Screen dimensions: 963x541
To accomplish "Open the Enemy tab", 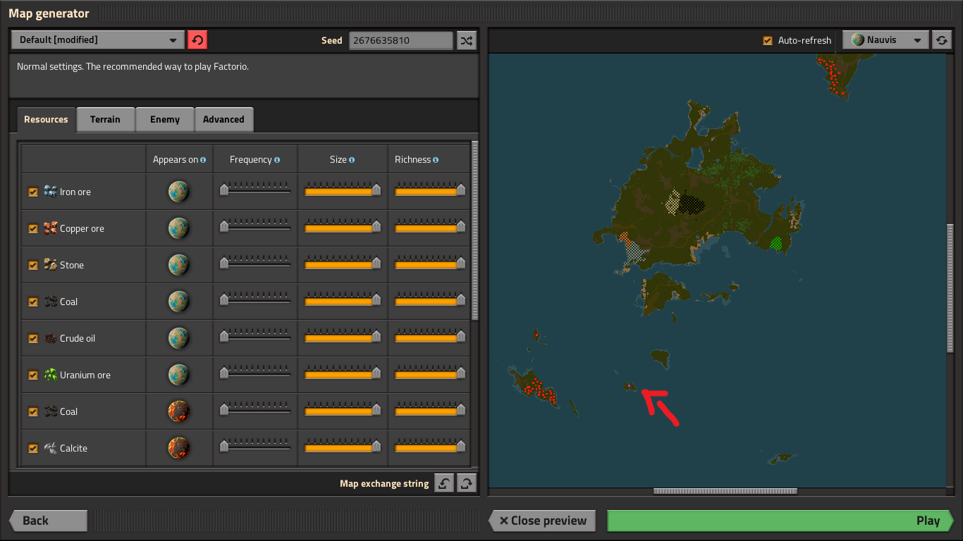I will coord(165,120).
